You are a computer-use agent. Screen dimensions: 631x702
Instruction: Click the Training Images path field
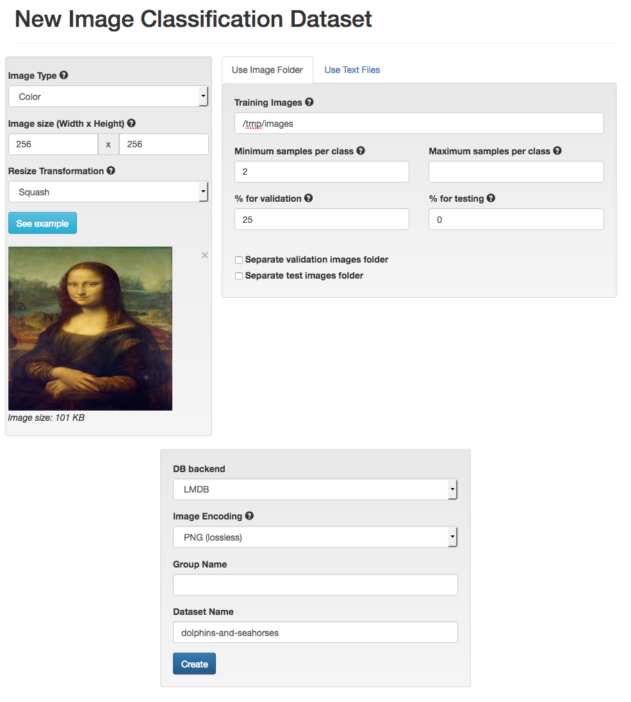pyautogui.click(x=419, y=123)
